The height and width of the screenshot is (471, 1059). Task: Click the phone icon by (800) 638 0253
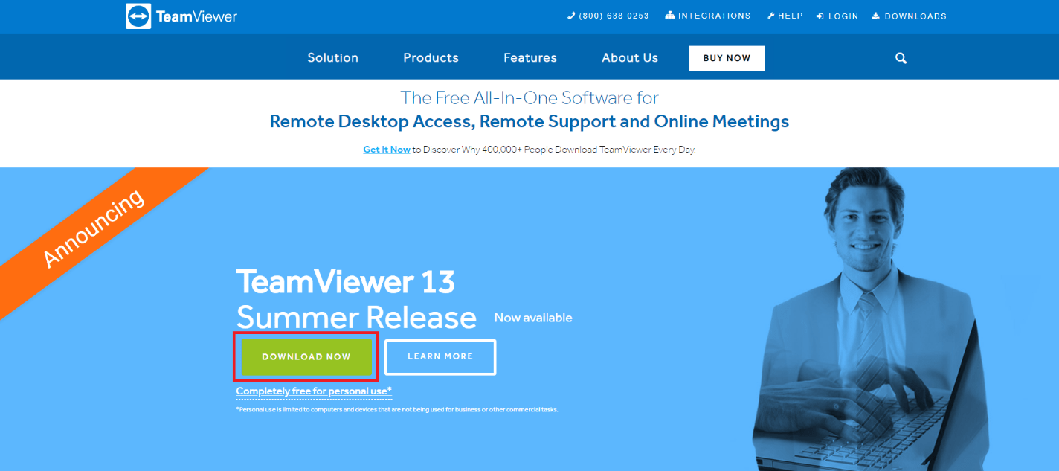(x=571, y=16)
